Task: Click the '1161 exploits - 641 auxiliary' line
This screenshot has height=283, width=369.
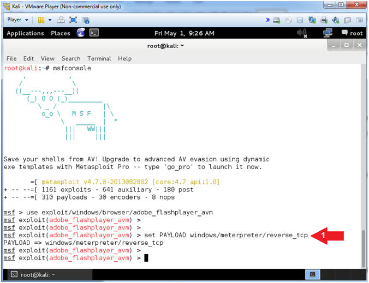Action: coord(99,190)
